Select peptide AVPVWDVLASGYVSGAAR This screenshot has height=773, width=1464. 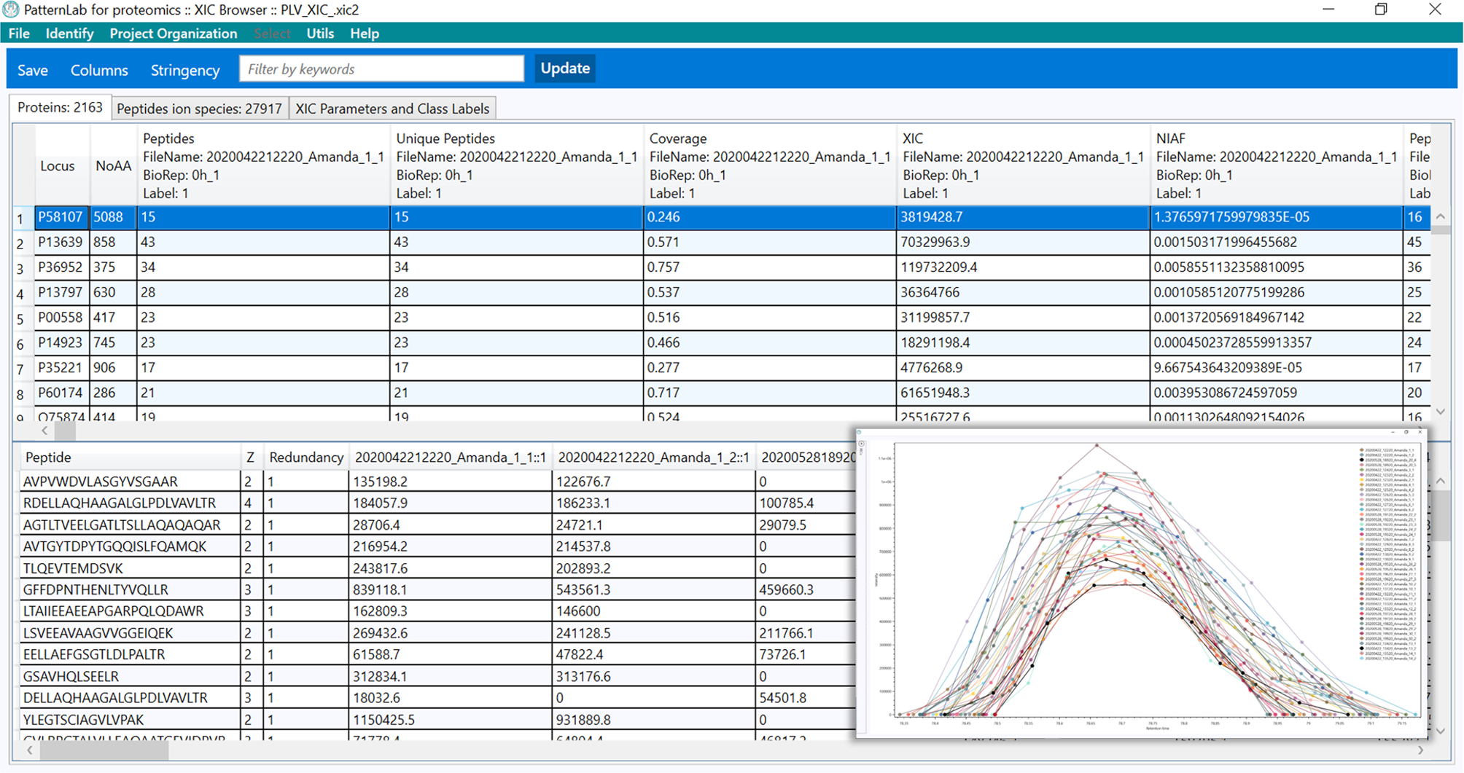[101, 482]
